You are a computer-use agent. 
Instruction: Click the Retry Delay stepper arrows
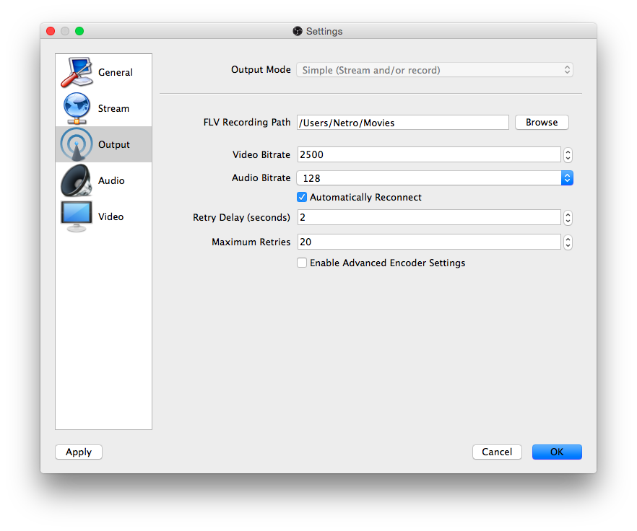point(568,218)
